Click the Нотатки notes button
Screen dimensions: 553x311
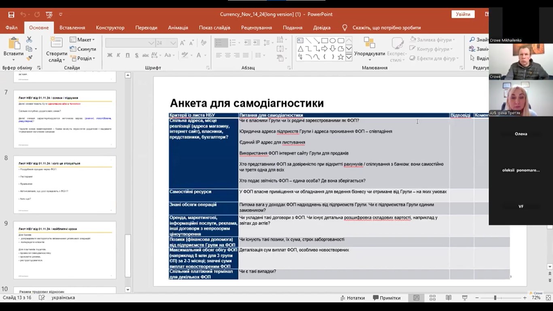[352, 298]
